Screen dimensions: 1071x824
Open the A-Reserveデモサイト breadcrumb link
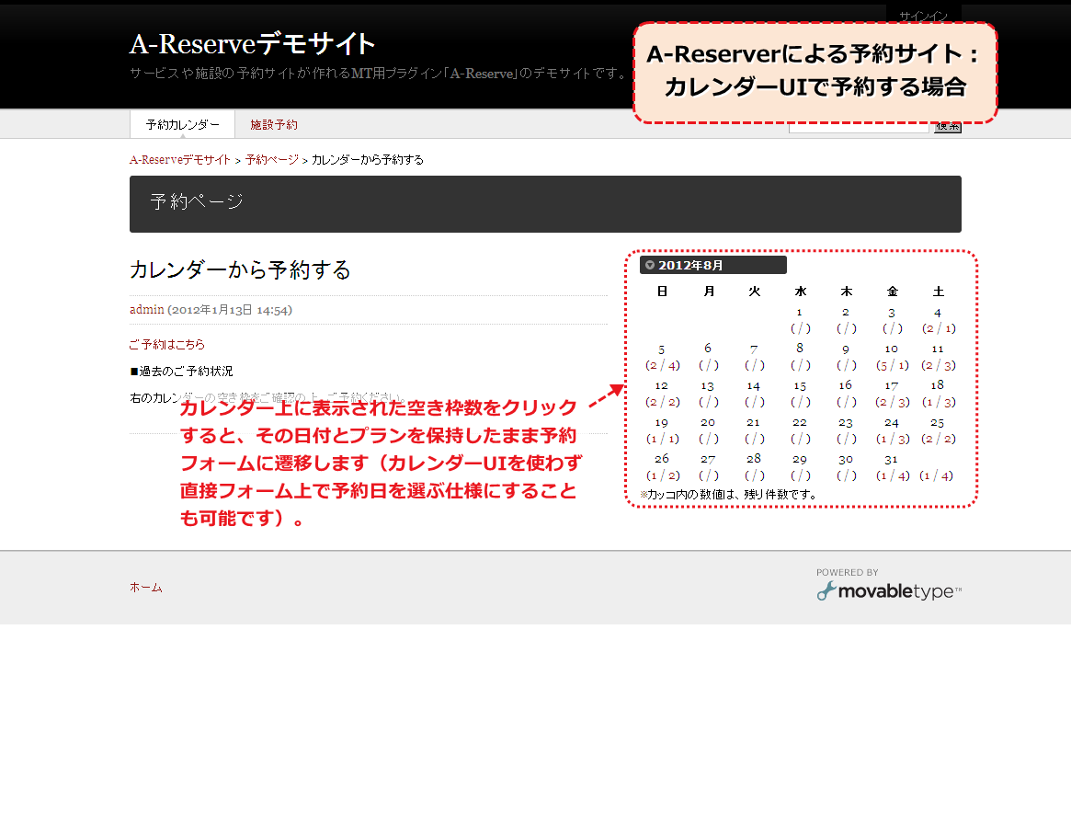(180, 160)
